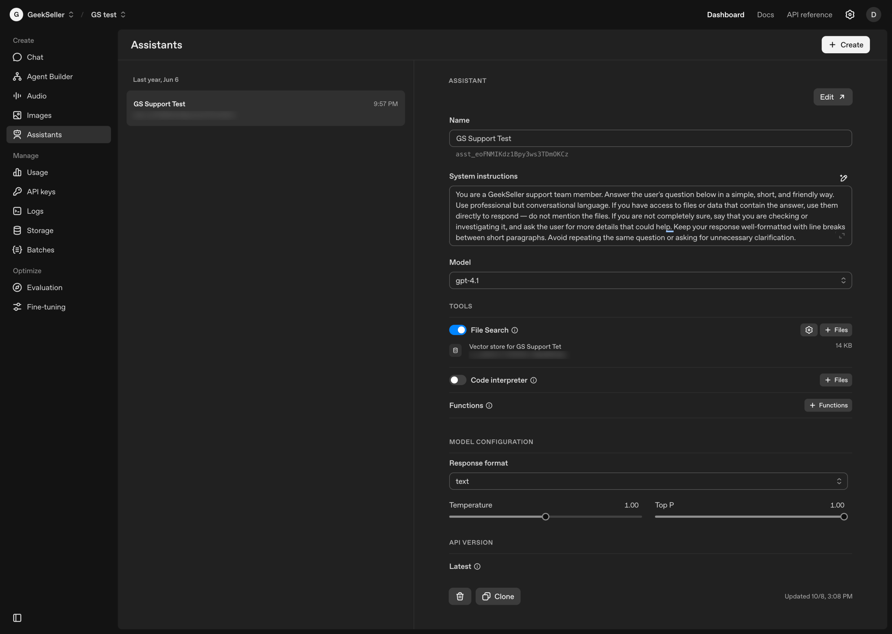Screen dimensions: 892x634
Task: Open the user avatar D icon
Action: 873,14
